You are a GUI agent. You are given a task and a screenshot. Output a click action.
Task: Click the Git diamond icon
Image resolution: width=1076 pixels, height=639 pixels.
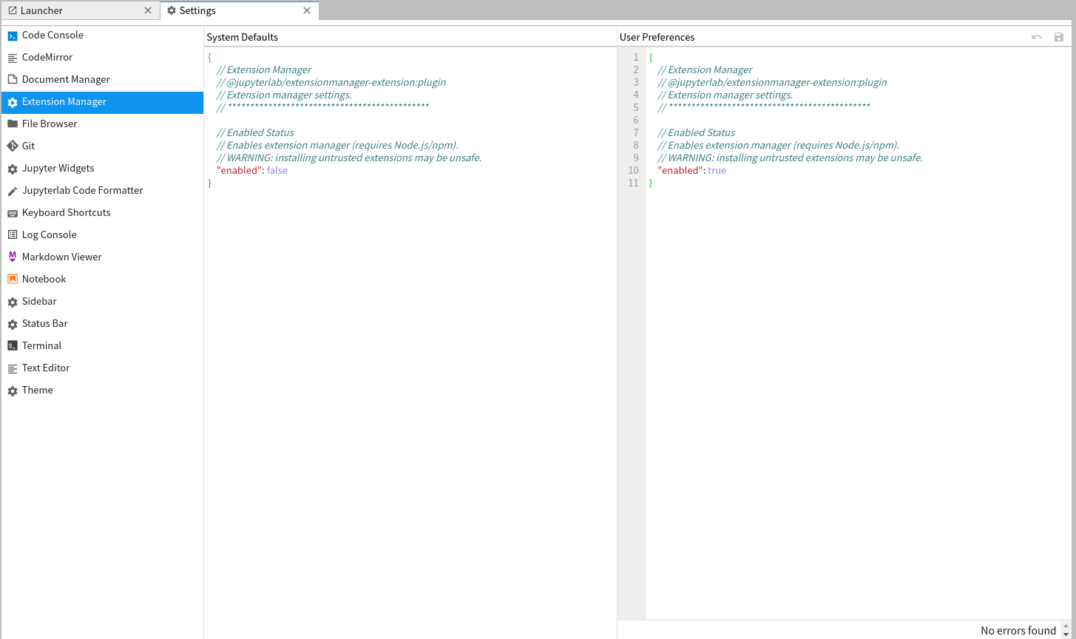click(x=13, y=146)
